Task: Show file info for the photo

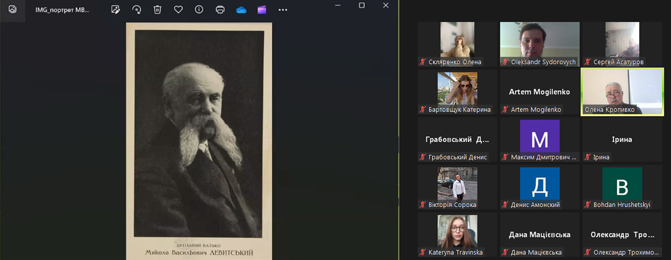Action: (199, 10)
